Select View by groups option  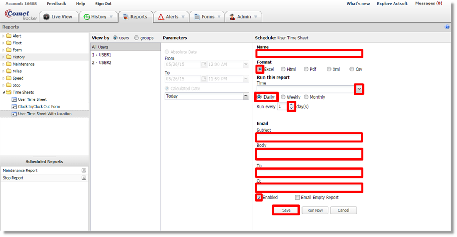(x=137, y=38)
